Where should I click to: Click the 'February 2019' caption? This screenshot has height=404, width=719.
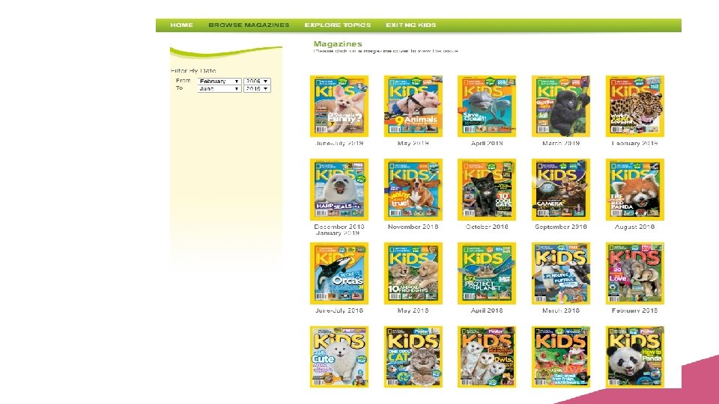pyautogui.click(x=634, y=144)
